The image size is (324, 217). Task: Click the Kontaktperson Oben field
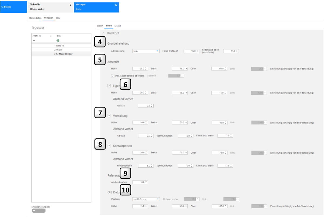click(x=220, y=152)
